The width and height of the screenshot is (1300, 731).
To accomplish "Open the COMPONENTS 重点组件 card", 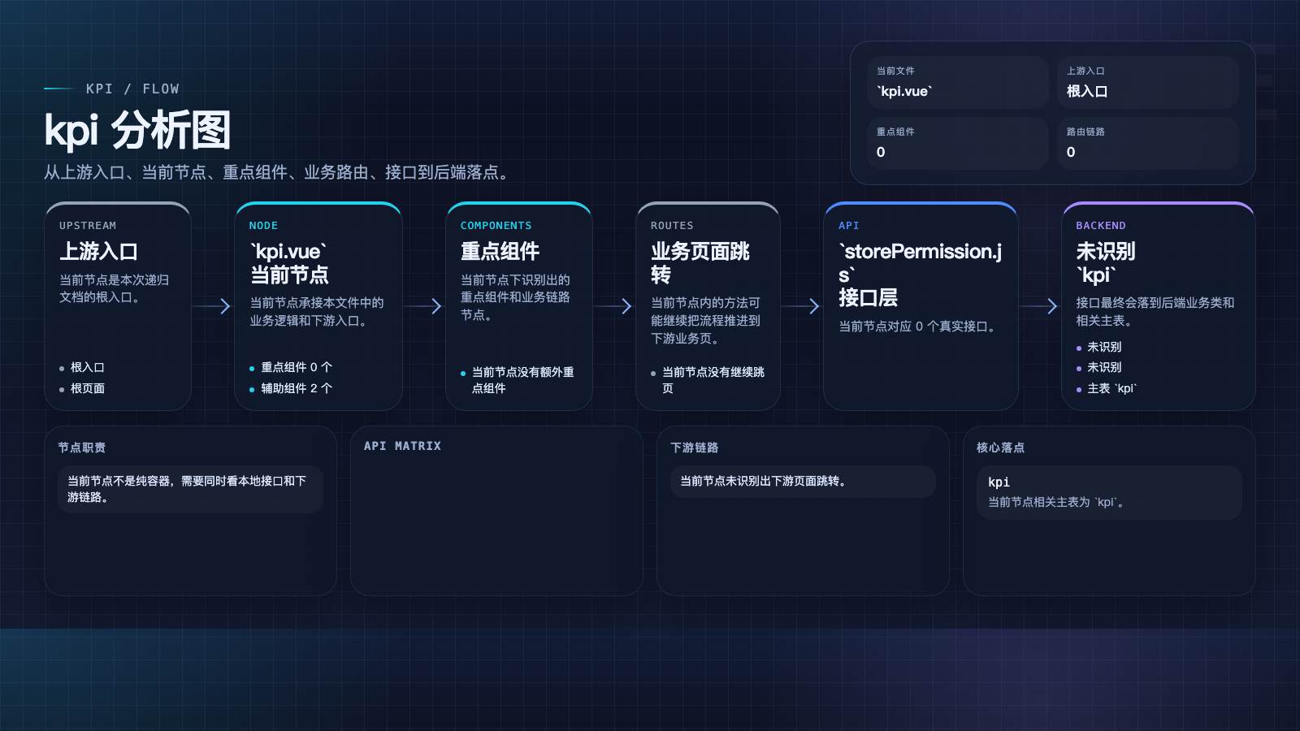I will coord(519,306).
